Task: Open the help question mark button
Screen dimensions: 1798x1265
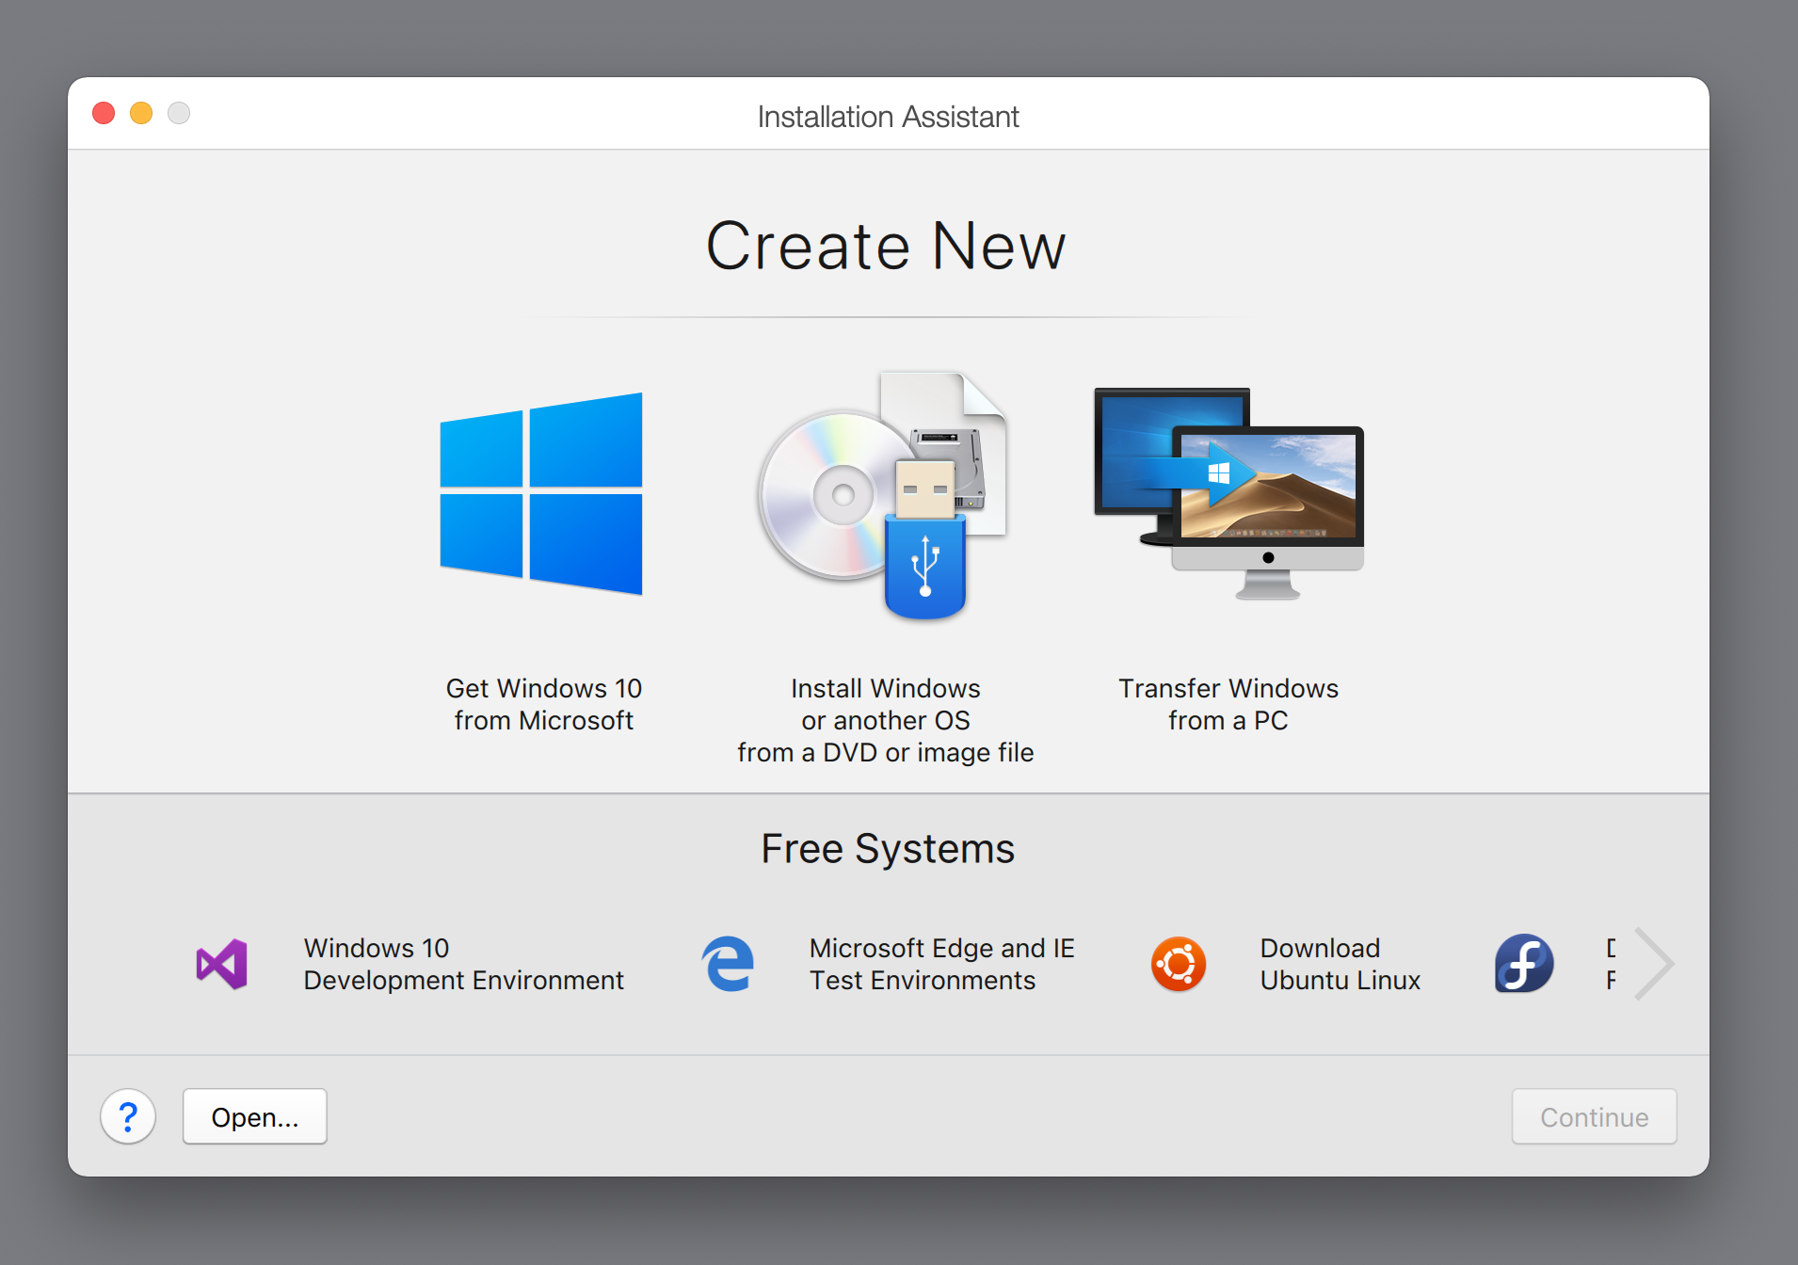Action: tap(128, 1116)
